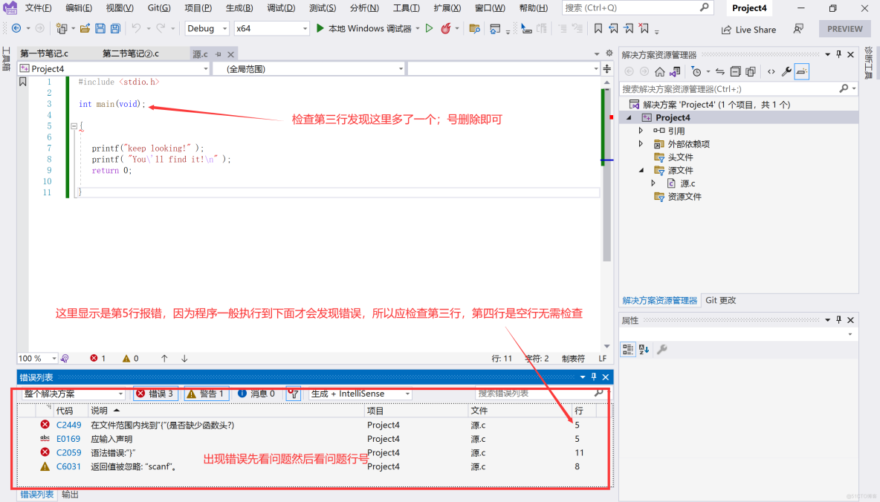The height and width of the screenshot is (502, 880).
Task: Open the 整个解决方案 error scope dropdown
Action: [x=73, y=393]
